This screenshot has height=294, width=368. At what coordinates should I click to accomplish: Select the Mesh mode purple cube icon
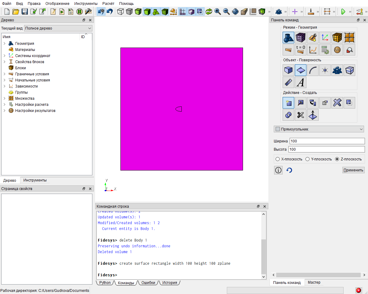click(x=301, y=38)
